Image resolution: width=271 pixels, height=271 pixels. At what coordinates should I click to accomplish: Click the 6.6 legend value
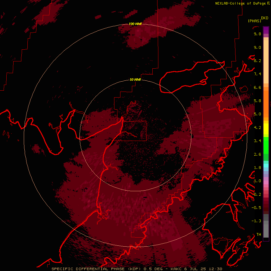point(257,87)
